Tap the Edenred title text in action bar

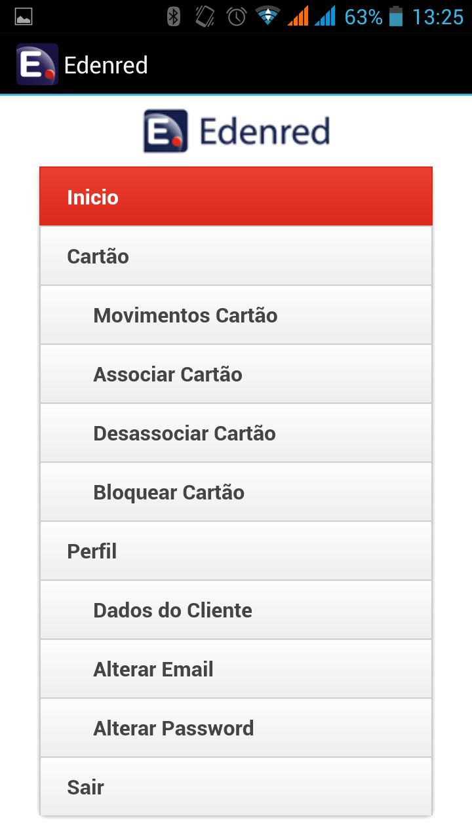(x=106, y=66)
